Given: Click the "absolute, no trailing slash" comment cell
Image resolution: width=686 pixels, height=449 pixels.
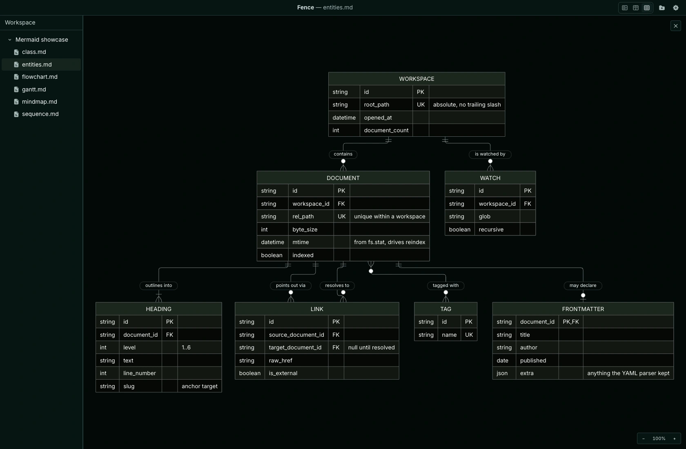Looking at the screenshot, I should tap(467, 104).
